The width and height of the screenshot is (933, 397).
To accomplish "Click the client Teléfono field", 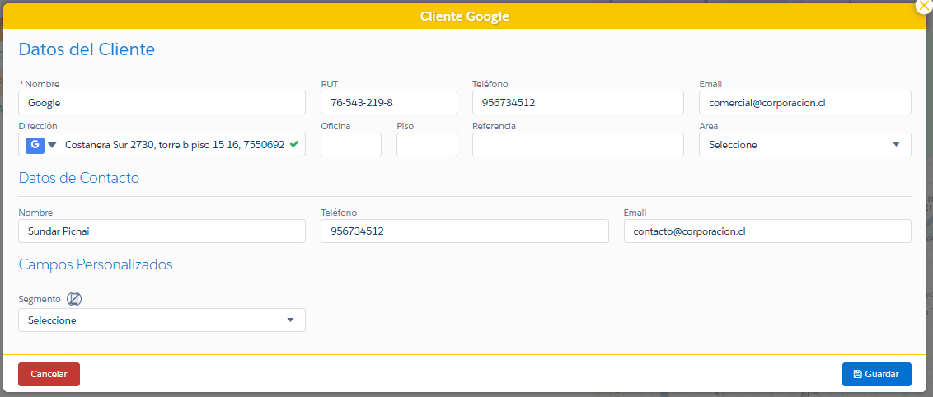I will point(578,102).
